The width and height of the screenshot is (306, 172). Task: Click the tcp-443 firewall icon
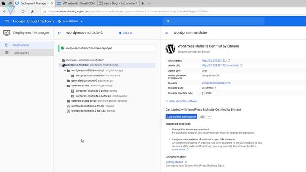point(68,111)
